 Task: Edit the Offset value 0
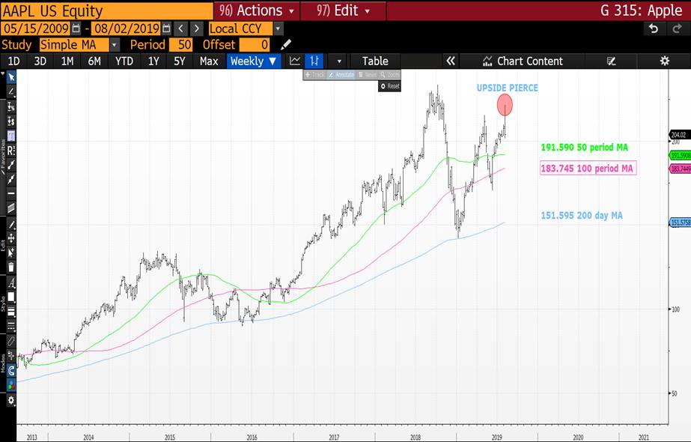[x=255, y=44]
